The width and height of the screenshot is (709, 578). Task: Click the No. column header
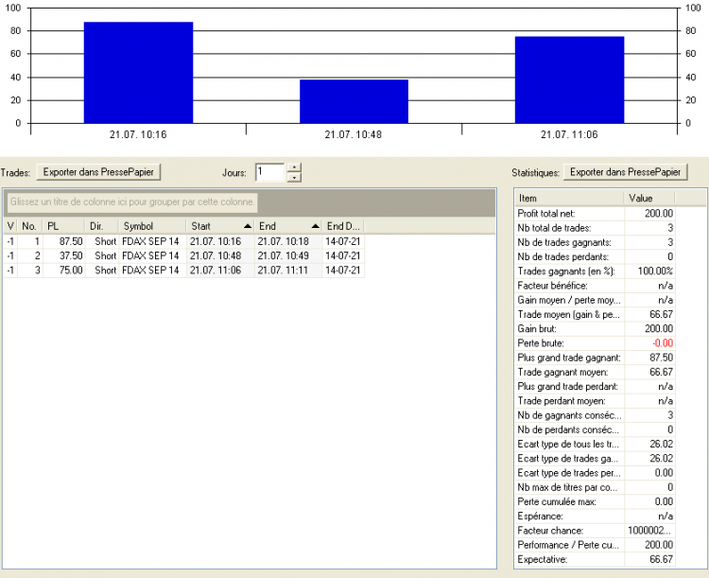pyautogui.click(x=30, y=226)
